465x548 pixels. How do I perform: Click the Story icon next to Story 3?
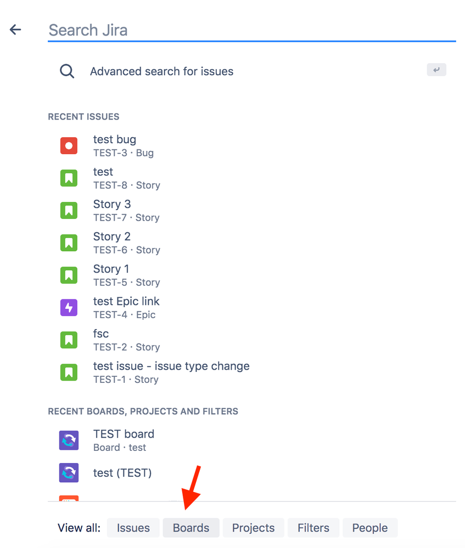coord(69,210)
